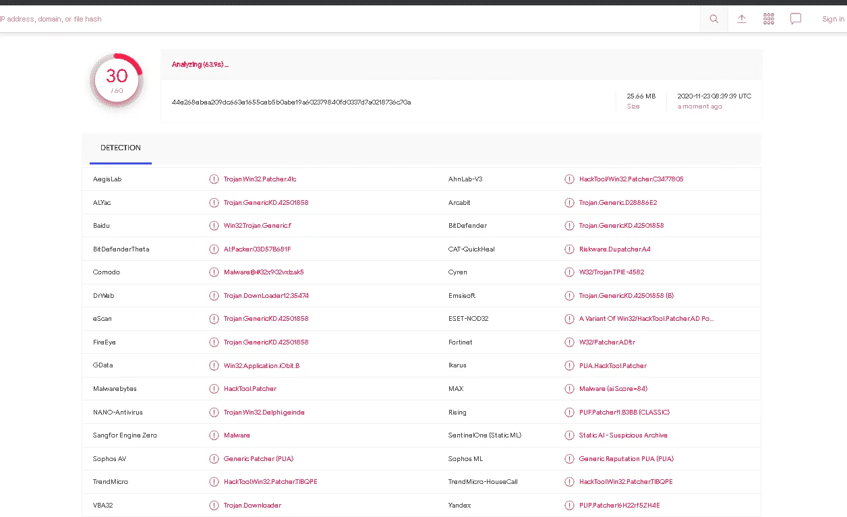Open the comments speech bubble icon

click(796, 19)
